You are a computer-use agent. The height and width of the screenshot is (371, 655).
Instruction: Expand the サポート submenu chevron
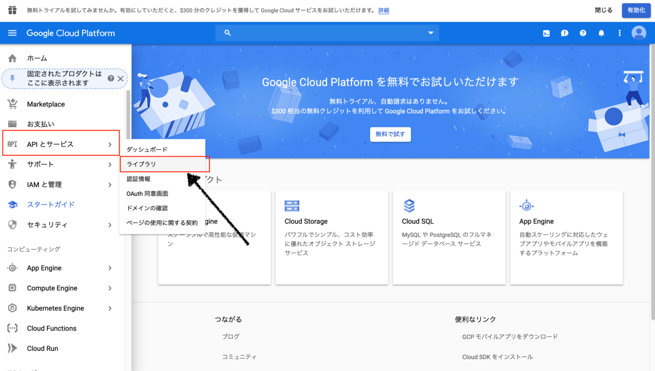pyautogui.click(x=110, y=165)
